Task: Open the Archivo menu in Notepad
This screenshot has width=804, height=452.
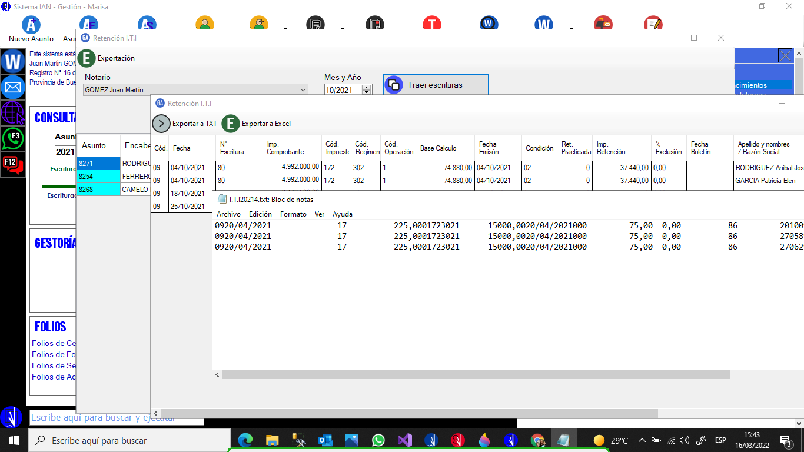Action: tap(228, 214)
